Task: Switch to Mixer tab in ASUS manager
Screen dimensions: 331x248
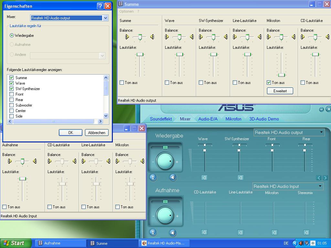Action: coord(185,119)
